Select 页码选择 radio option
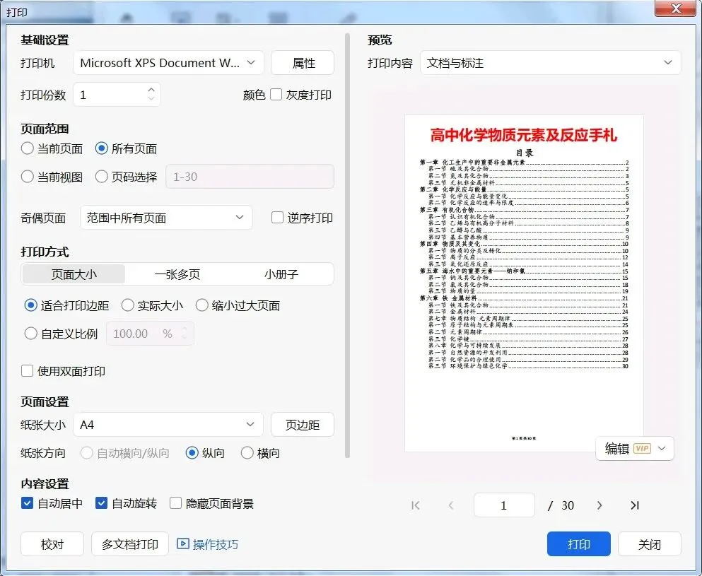 pyautogui.click(x=102, y=177)
